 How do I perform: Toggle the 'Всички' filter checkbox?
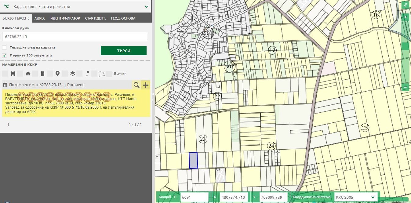110,74
